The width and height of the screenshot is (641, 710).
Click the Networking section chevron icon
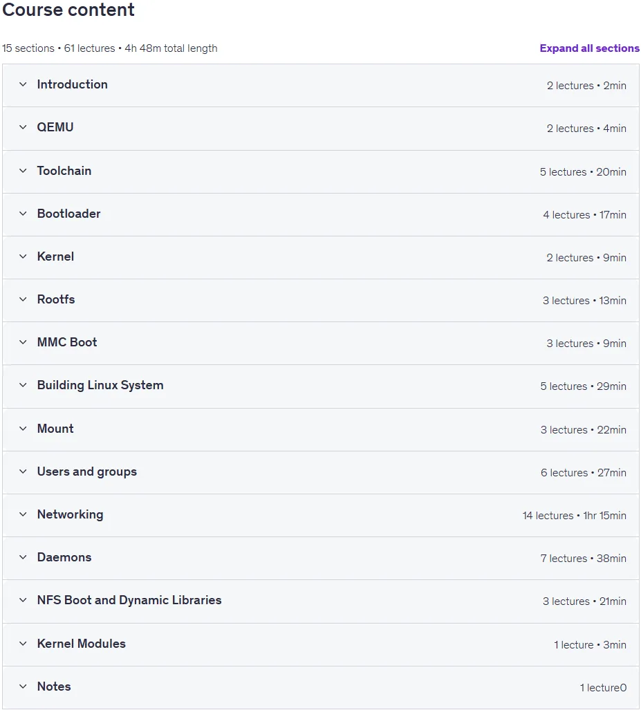point(23,514)
